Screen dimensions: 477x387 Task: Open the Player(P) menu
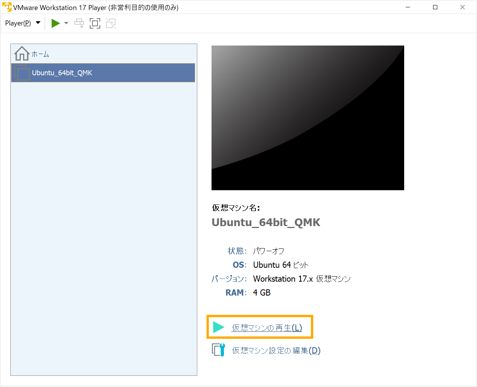tap(22, 23)
